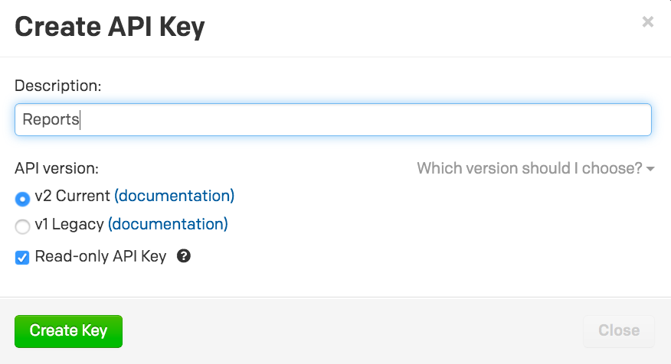
Task: Click the 'v1 Legacy' option label
Action: click(70, 224)
